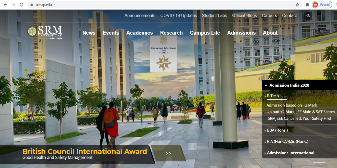Bookmark this page with the star icon

tap(297, 5)
